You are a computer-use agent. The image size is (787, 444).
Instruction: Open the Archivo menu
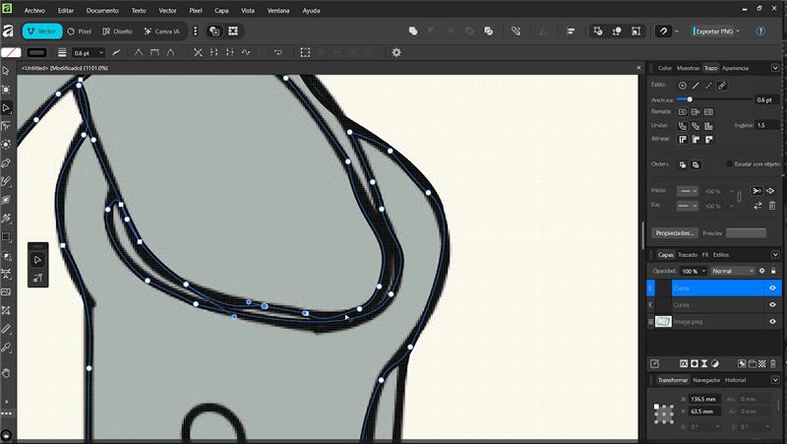click(x=34, y=10)
